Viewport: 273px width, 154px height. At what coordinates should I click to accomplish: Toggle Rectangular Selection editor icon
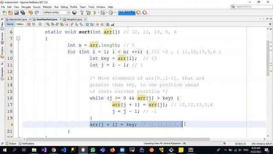click(x=67, y=24)
